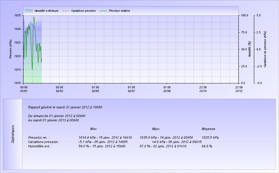Click the 5.0 pressure variation axis value
Screen dimensions: 279x173
259,15
